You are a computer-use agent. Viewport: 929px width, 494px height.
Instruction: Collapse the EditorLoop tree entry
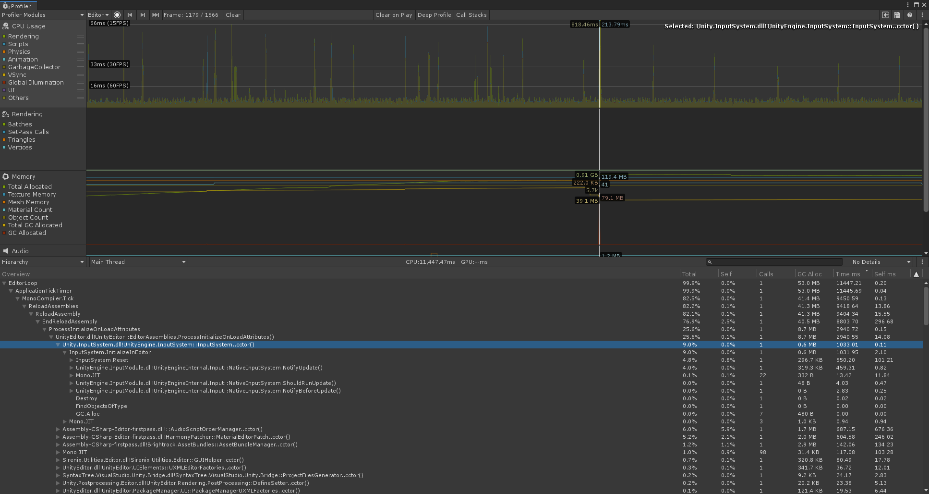point(4,283)
